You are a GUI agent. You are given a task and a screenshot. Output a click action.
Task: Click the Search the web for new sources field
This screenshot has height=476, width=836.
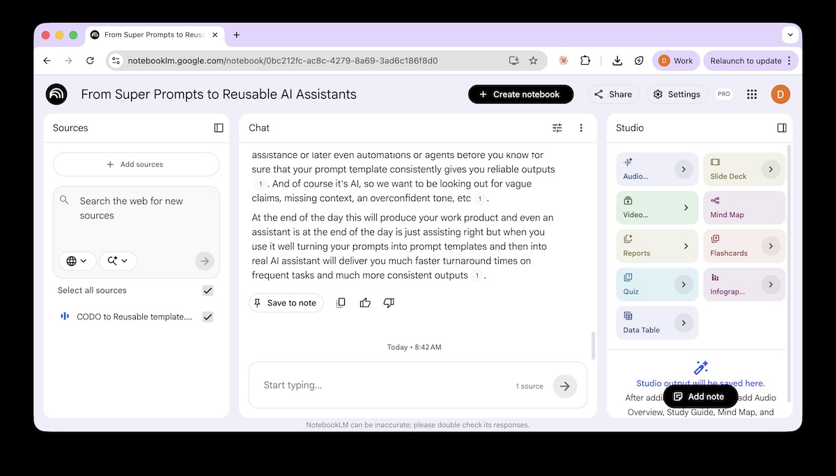coord(136,209)
